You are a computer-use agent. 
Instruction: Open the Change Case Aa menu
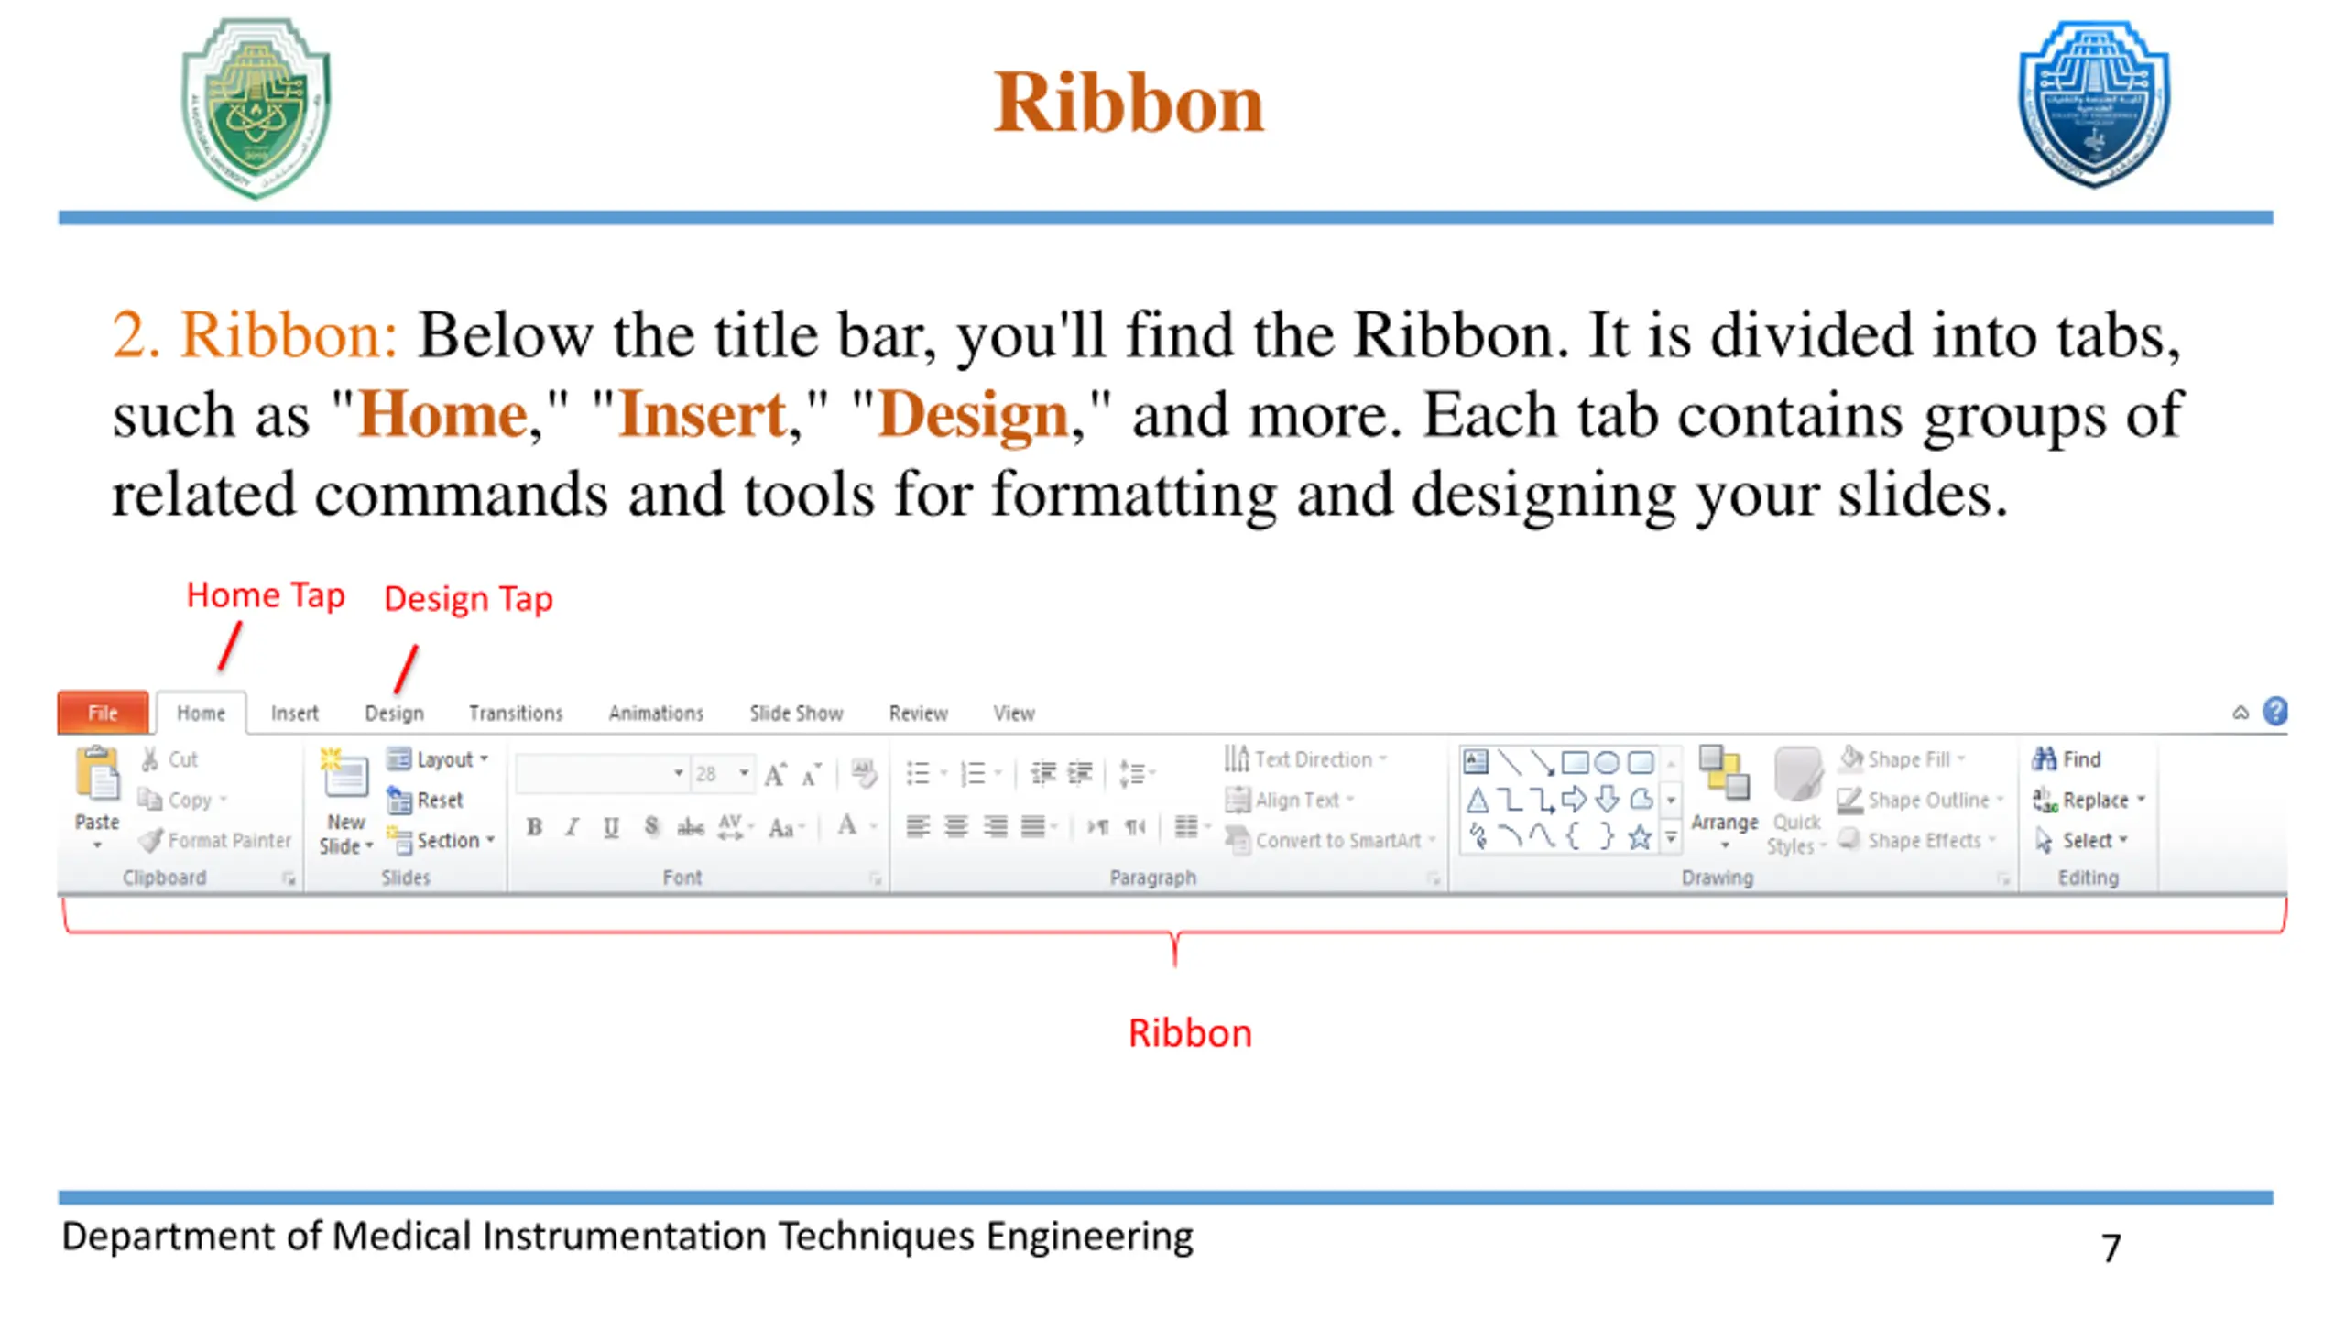(786, 827)
